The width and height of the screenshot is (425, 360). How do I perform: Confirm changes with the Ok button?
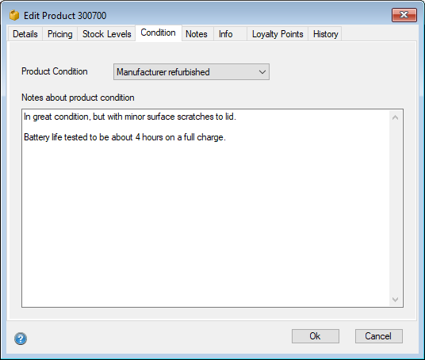click(x=316, y=336)
